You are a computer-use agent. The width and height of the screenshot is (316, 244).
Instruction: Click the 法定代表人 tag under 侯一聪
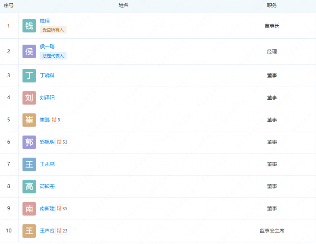(53, 56)
